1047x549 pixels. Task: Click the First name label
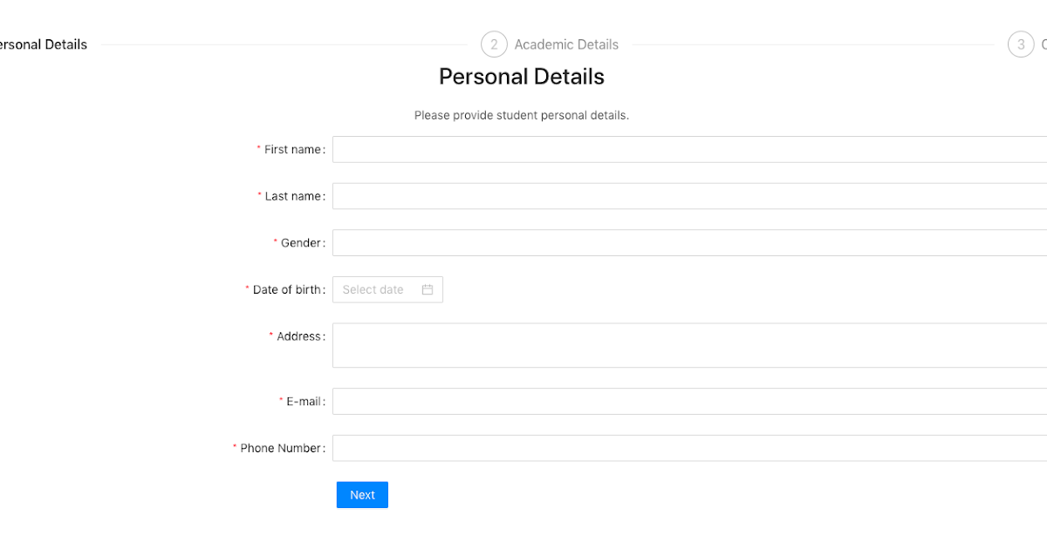(292, 150)
